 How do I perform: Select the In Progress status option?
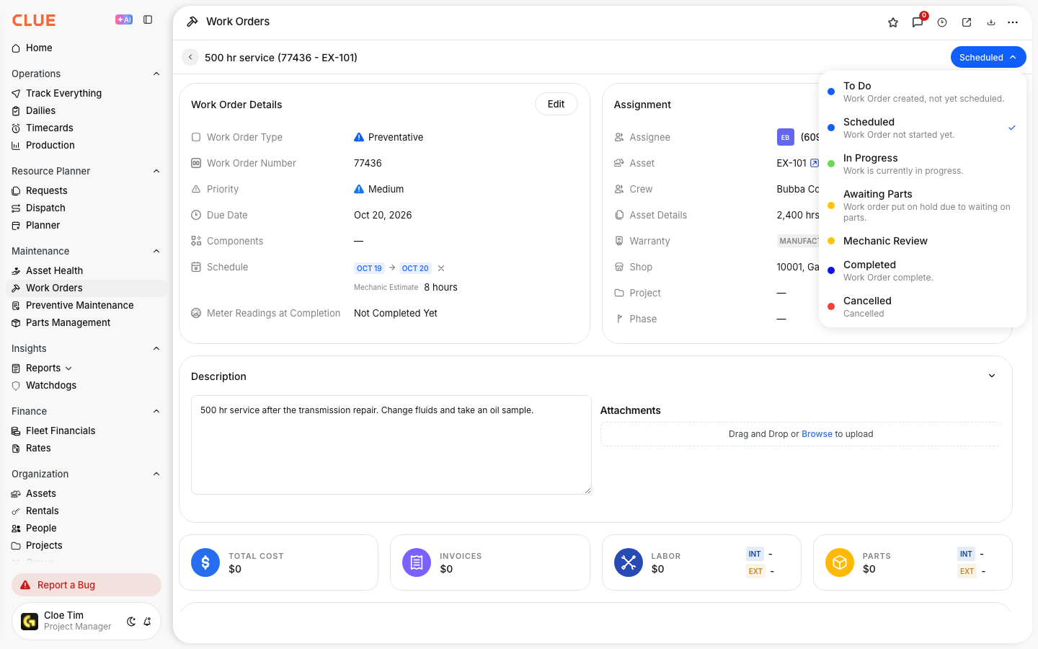tap(923, 164)
